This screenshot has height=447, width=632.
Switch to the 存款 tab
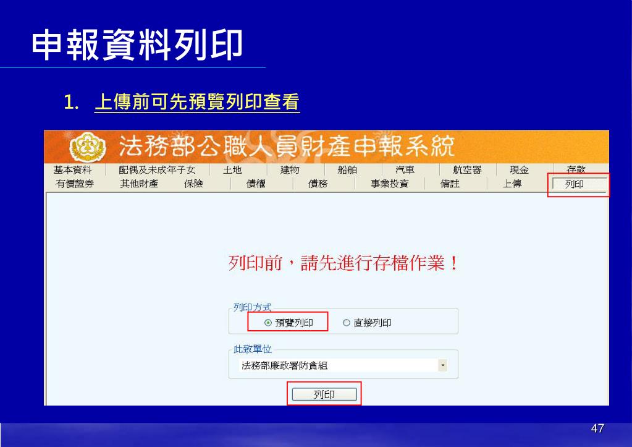click(x=576, y=169)
